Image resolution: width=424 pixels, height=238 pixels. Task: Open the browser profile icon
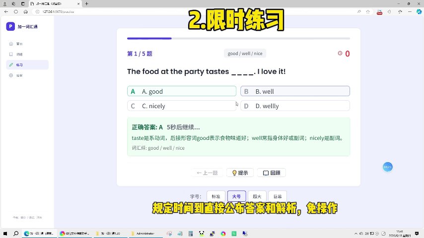(4, 4)
